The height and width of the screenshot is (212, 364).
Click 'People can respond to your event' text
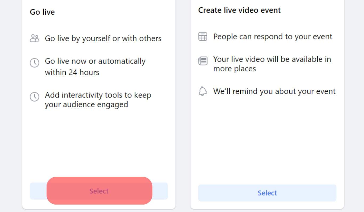(x=272, y=36)
